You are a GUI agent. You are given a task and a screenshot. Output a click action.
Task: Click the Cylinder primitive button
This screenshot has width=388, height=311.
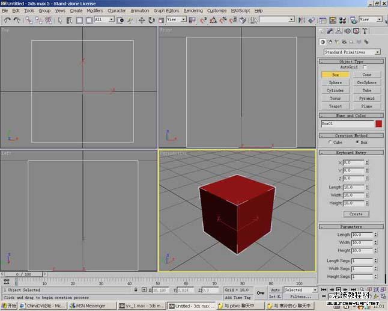click(x=335, y=90)
